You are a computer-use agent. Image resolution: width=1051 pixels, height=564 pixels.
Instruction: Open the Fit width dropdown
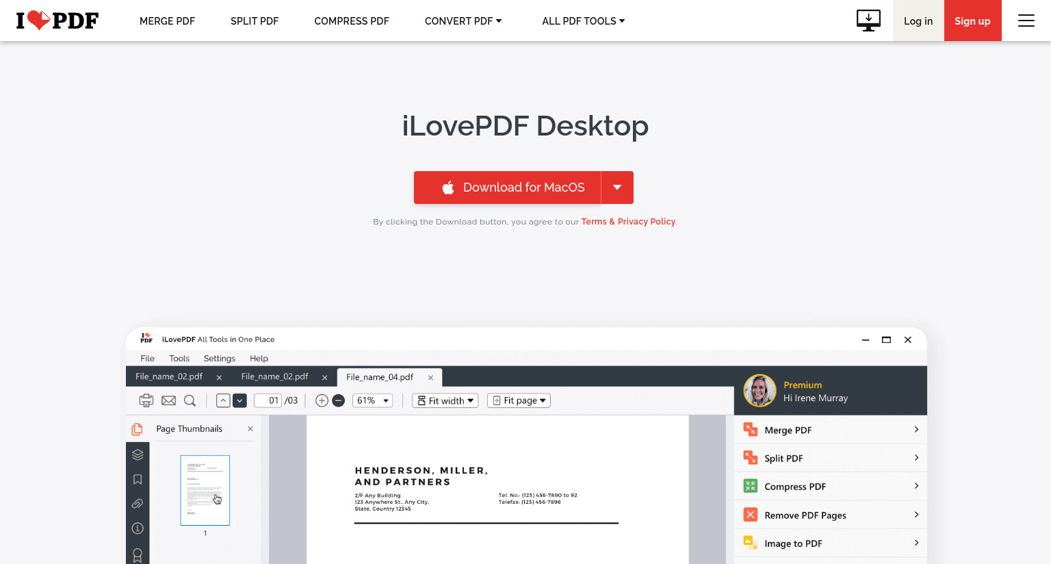pos(445,400)
